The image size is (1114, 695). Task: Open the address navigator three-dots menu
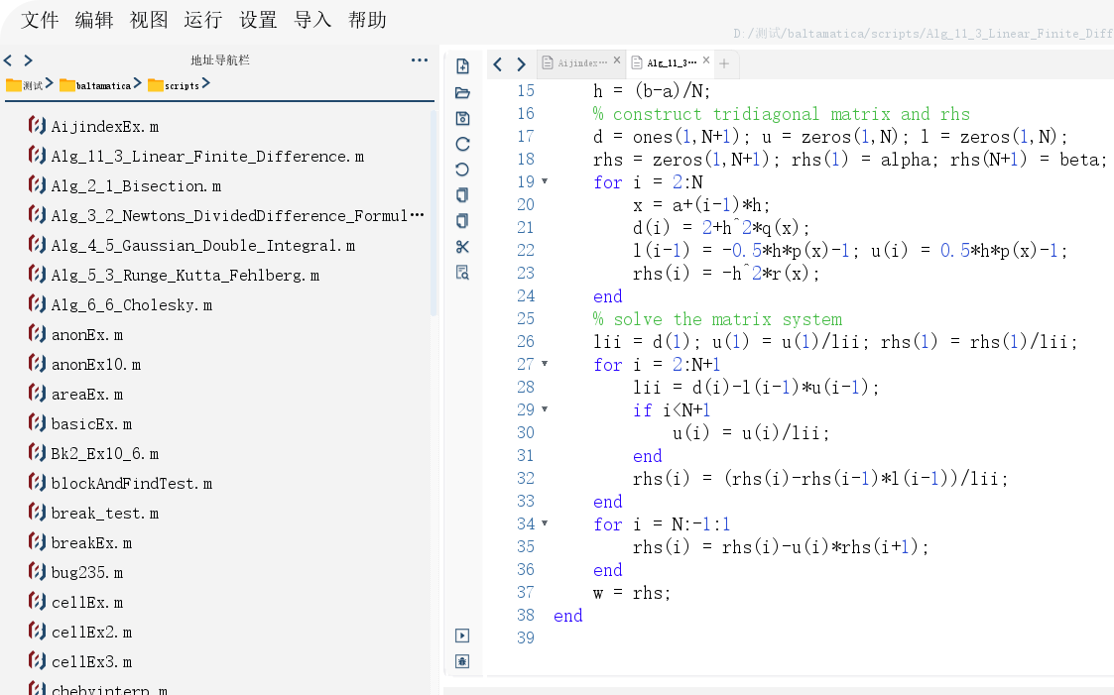420,60
